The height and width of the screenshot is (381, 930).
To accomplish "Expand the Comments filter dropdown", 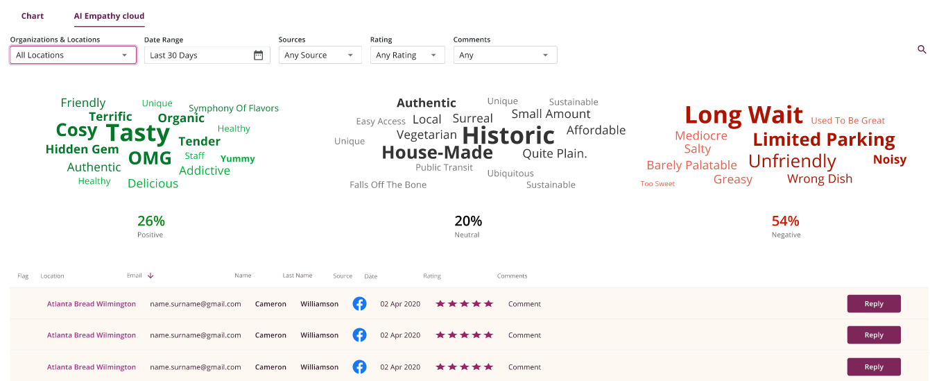I will click(x=505, y=56).
